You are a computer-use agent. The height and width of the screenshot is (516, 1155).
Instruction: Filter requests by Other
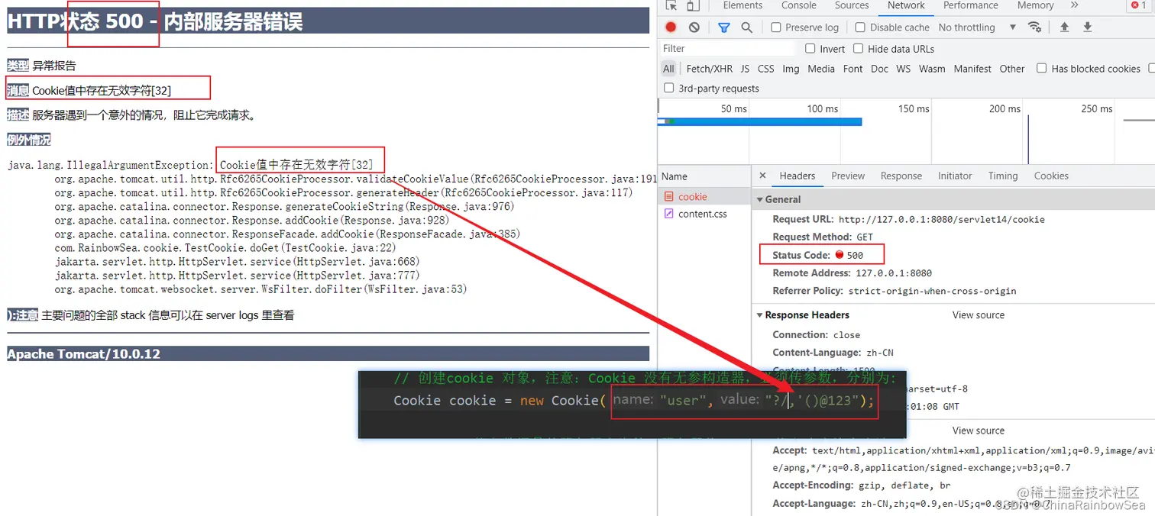pos(1012,69)
